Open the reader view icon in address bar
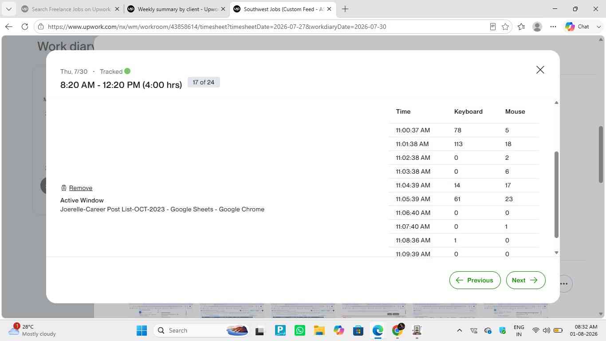This screenshot has height=341, width=606. coord(492,27)
